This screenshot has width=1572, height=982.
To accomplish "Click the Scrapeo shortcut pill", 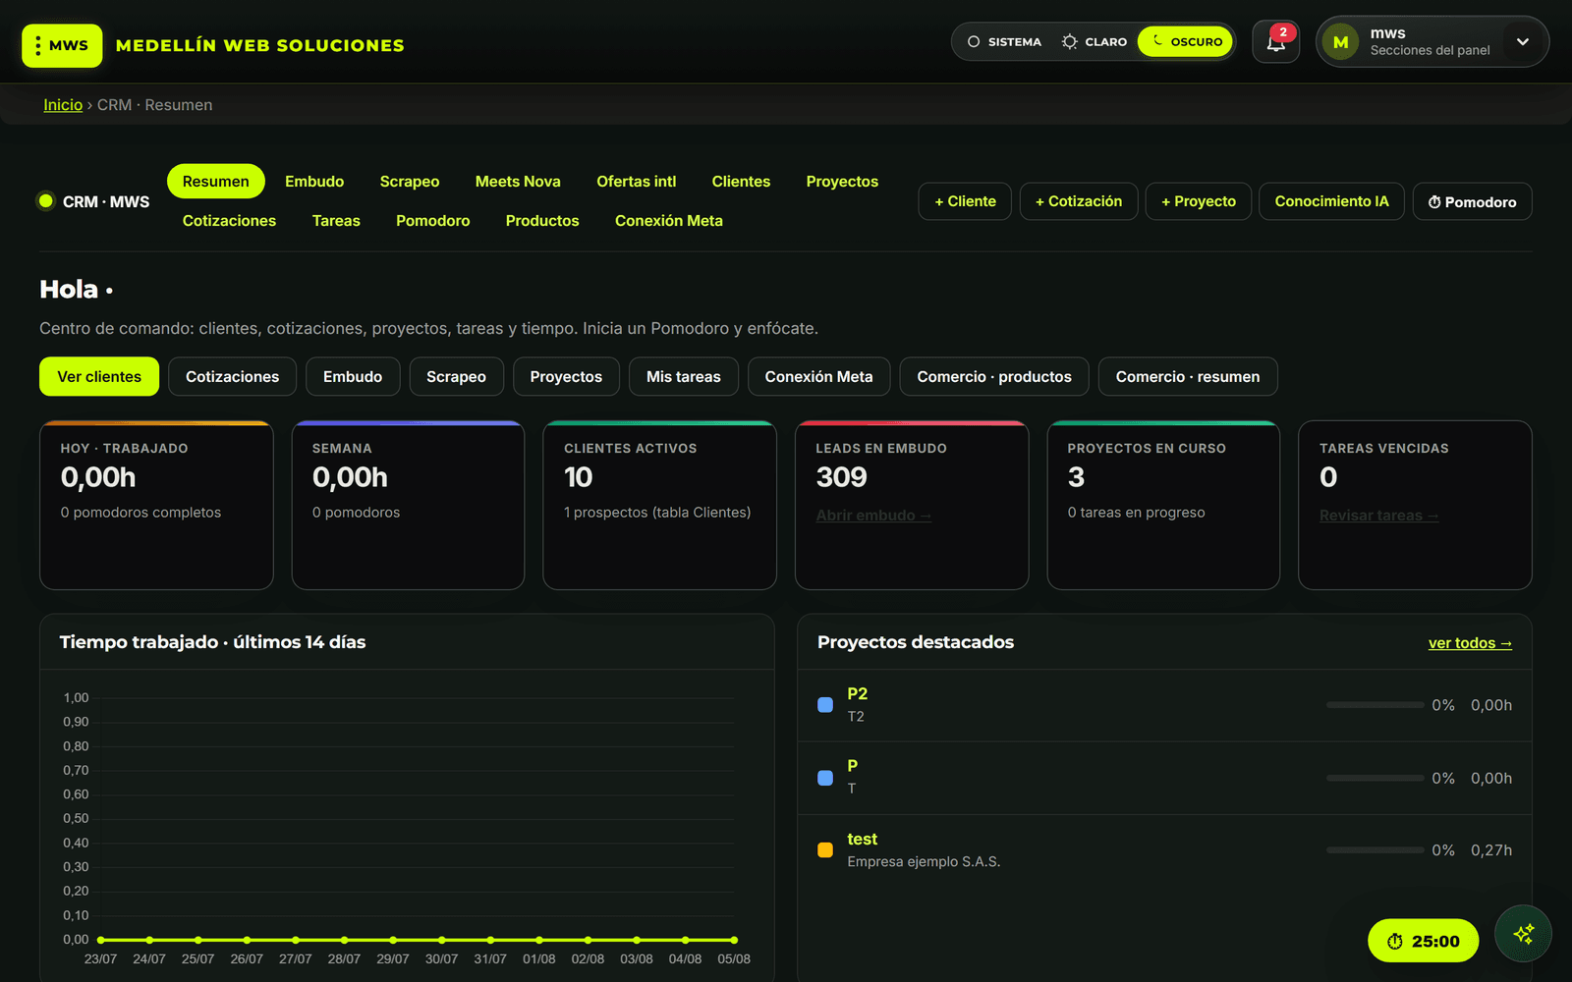I will pos(456,376).
